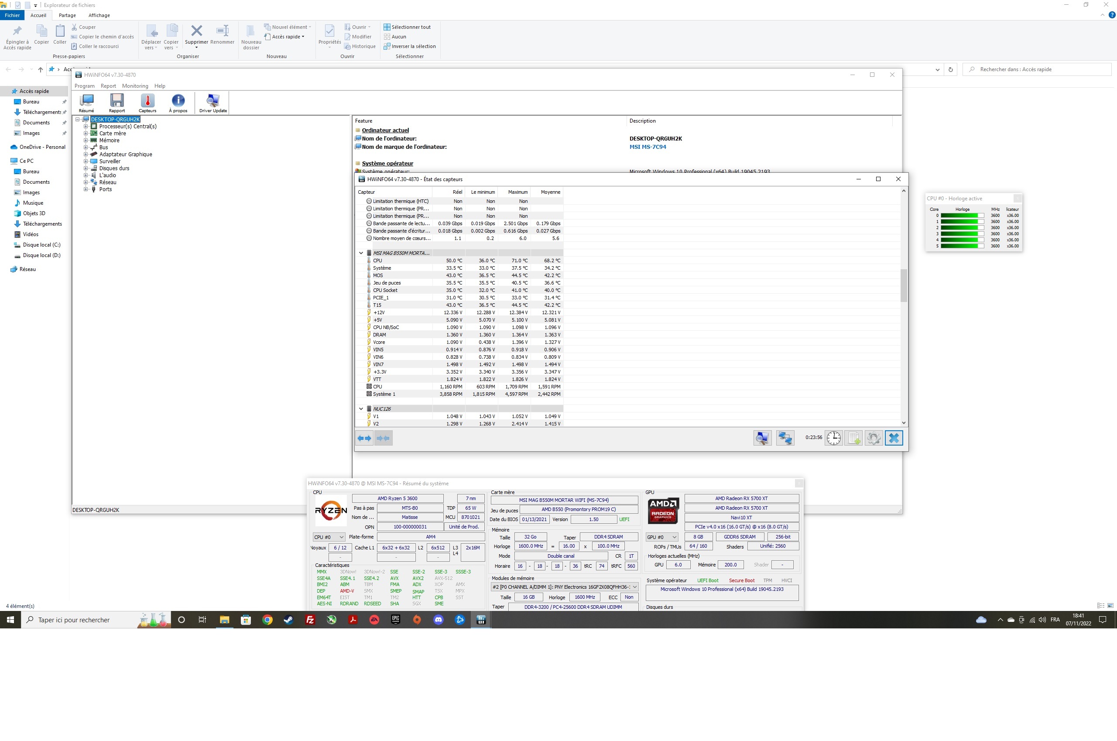1117x741 pixels.
Task: Open the Fichier tab in Explorer
Action: [x=12, y=15]
